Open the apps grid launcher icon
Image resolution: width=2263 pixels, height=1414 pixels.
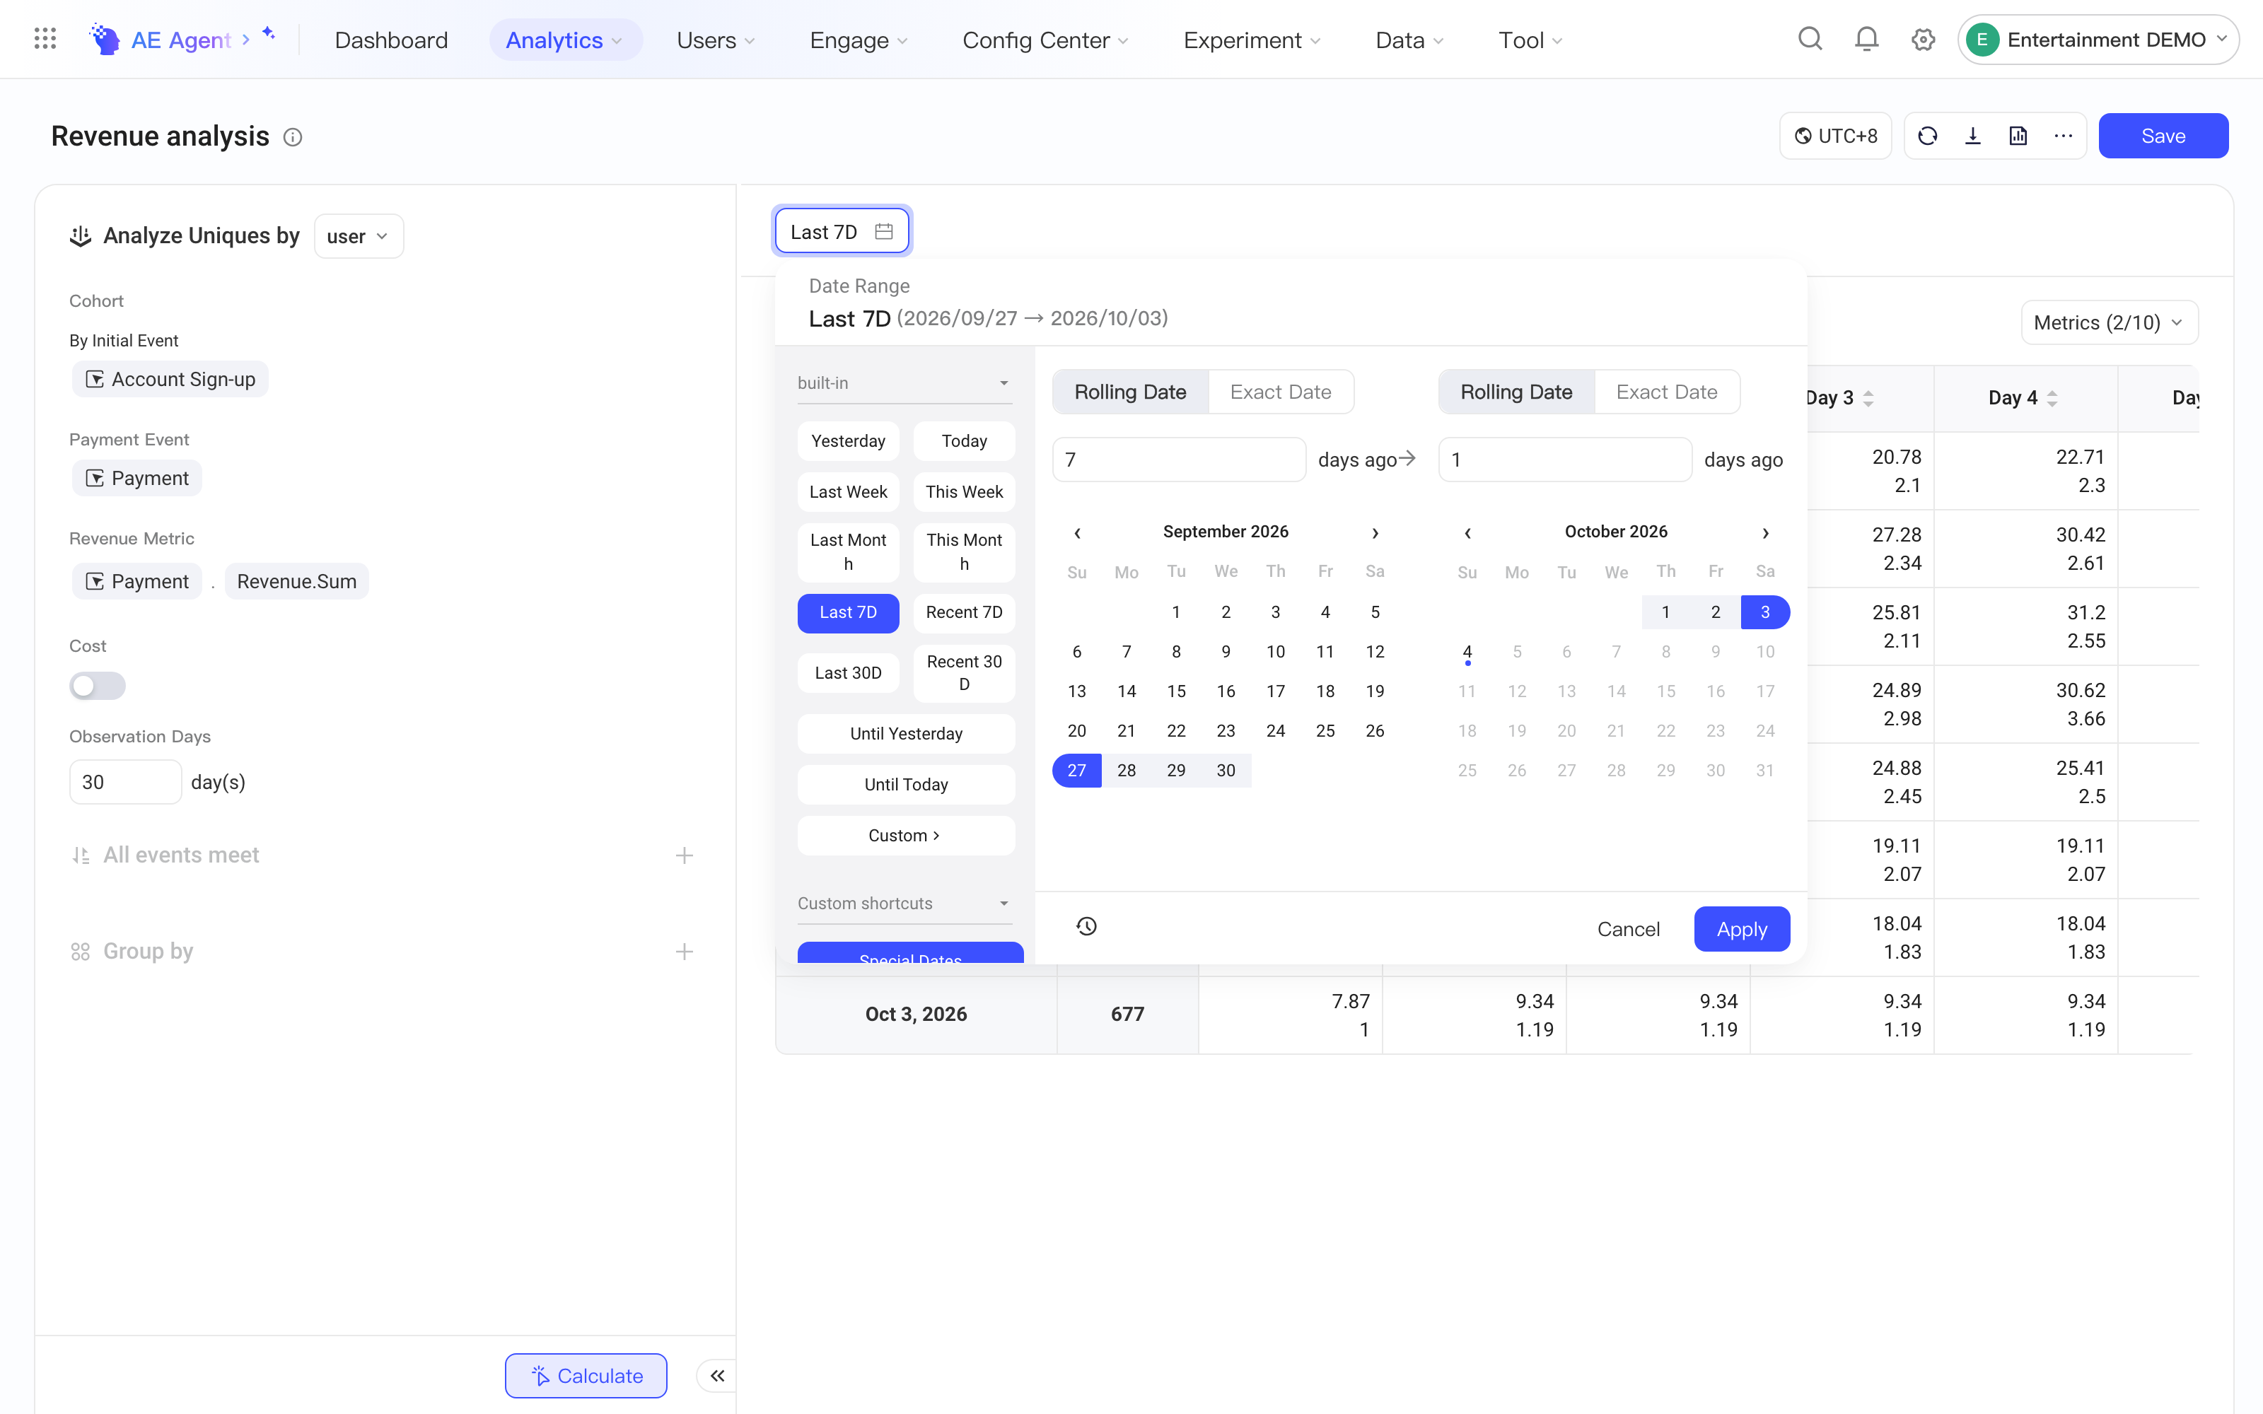coord(45,40)
